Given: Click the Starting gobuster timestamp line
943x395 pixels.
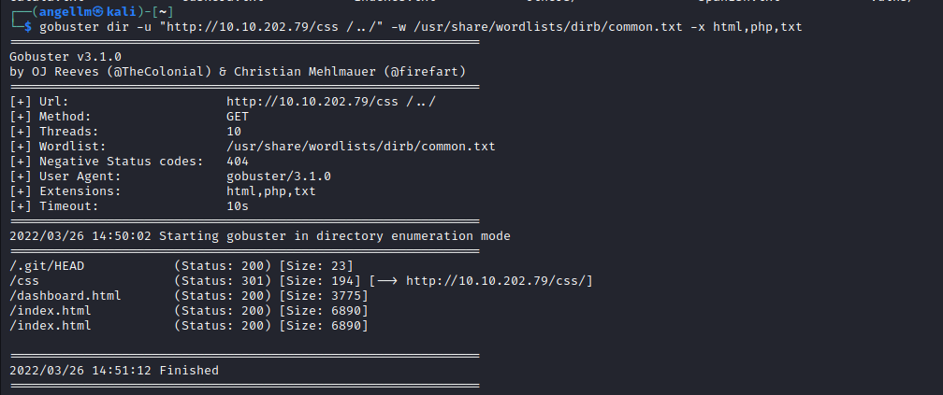Looking at the screenshot, I should tap(259, 235).
